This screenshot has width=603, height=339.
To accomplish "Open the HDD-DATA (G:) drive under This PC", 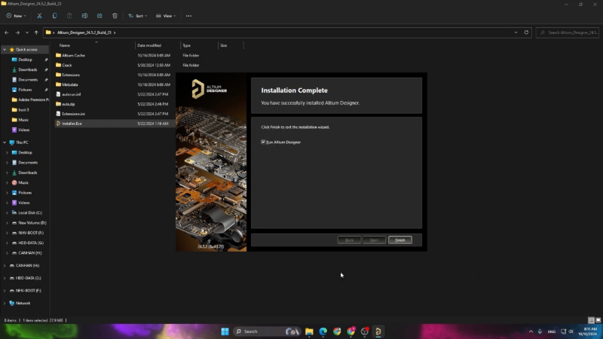I will tap(30, 243).
